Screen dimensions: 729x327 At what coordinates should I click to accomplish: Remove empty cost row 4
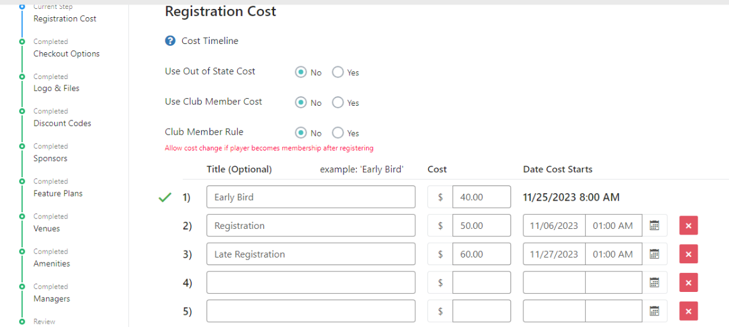click(x=688, y=283)
